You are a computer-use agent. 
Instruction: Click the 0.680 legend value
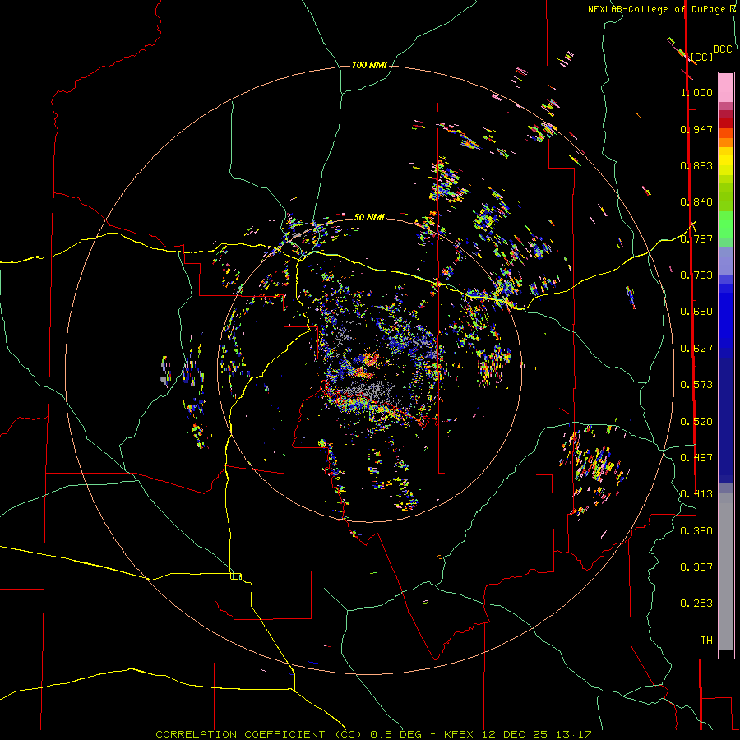[x=696, y=312]
